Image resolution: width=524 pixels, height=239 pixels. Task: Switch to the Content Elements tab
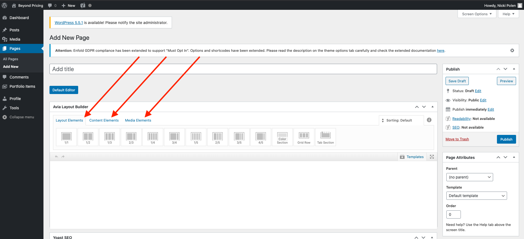tap(104, 120)
